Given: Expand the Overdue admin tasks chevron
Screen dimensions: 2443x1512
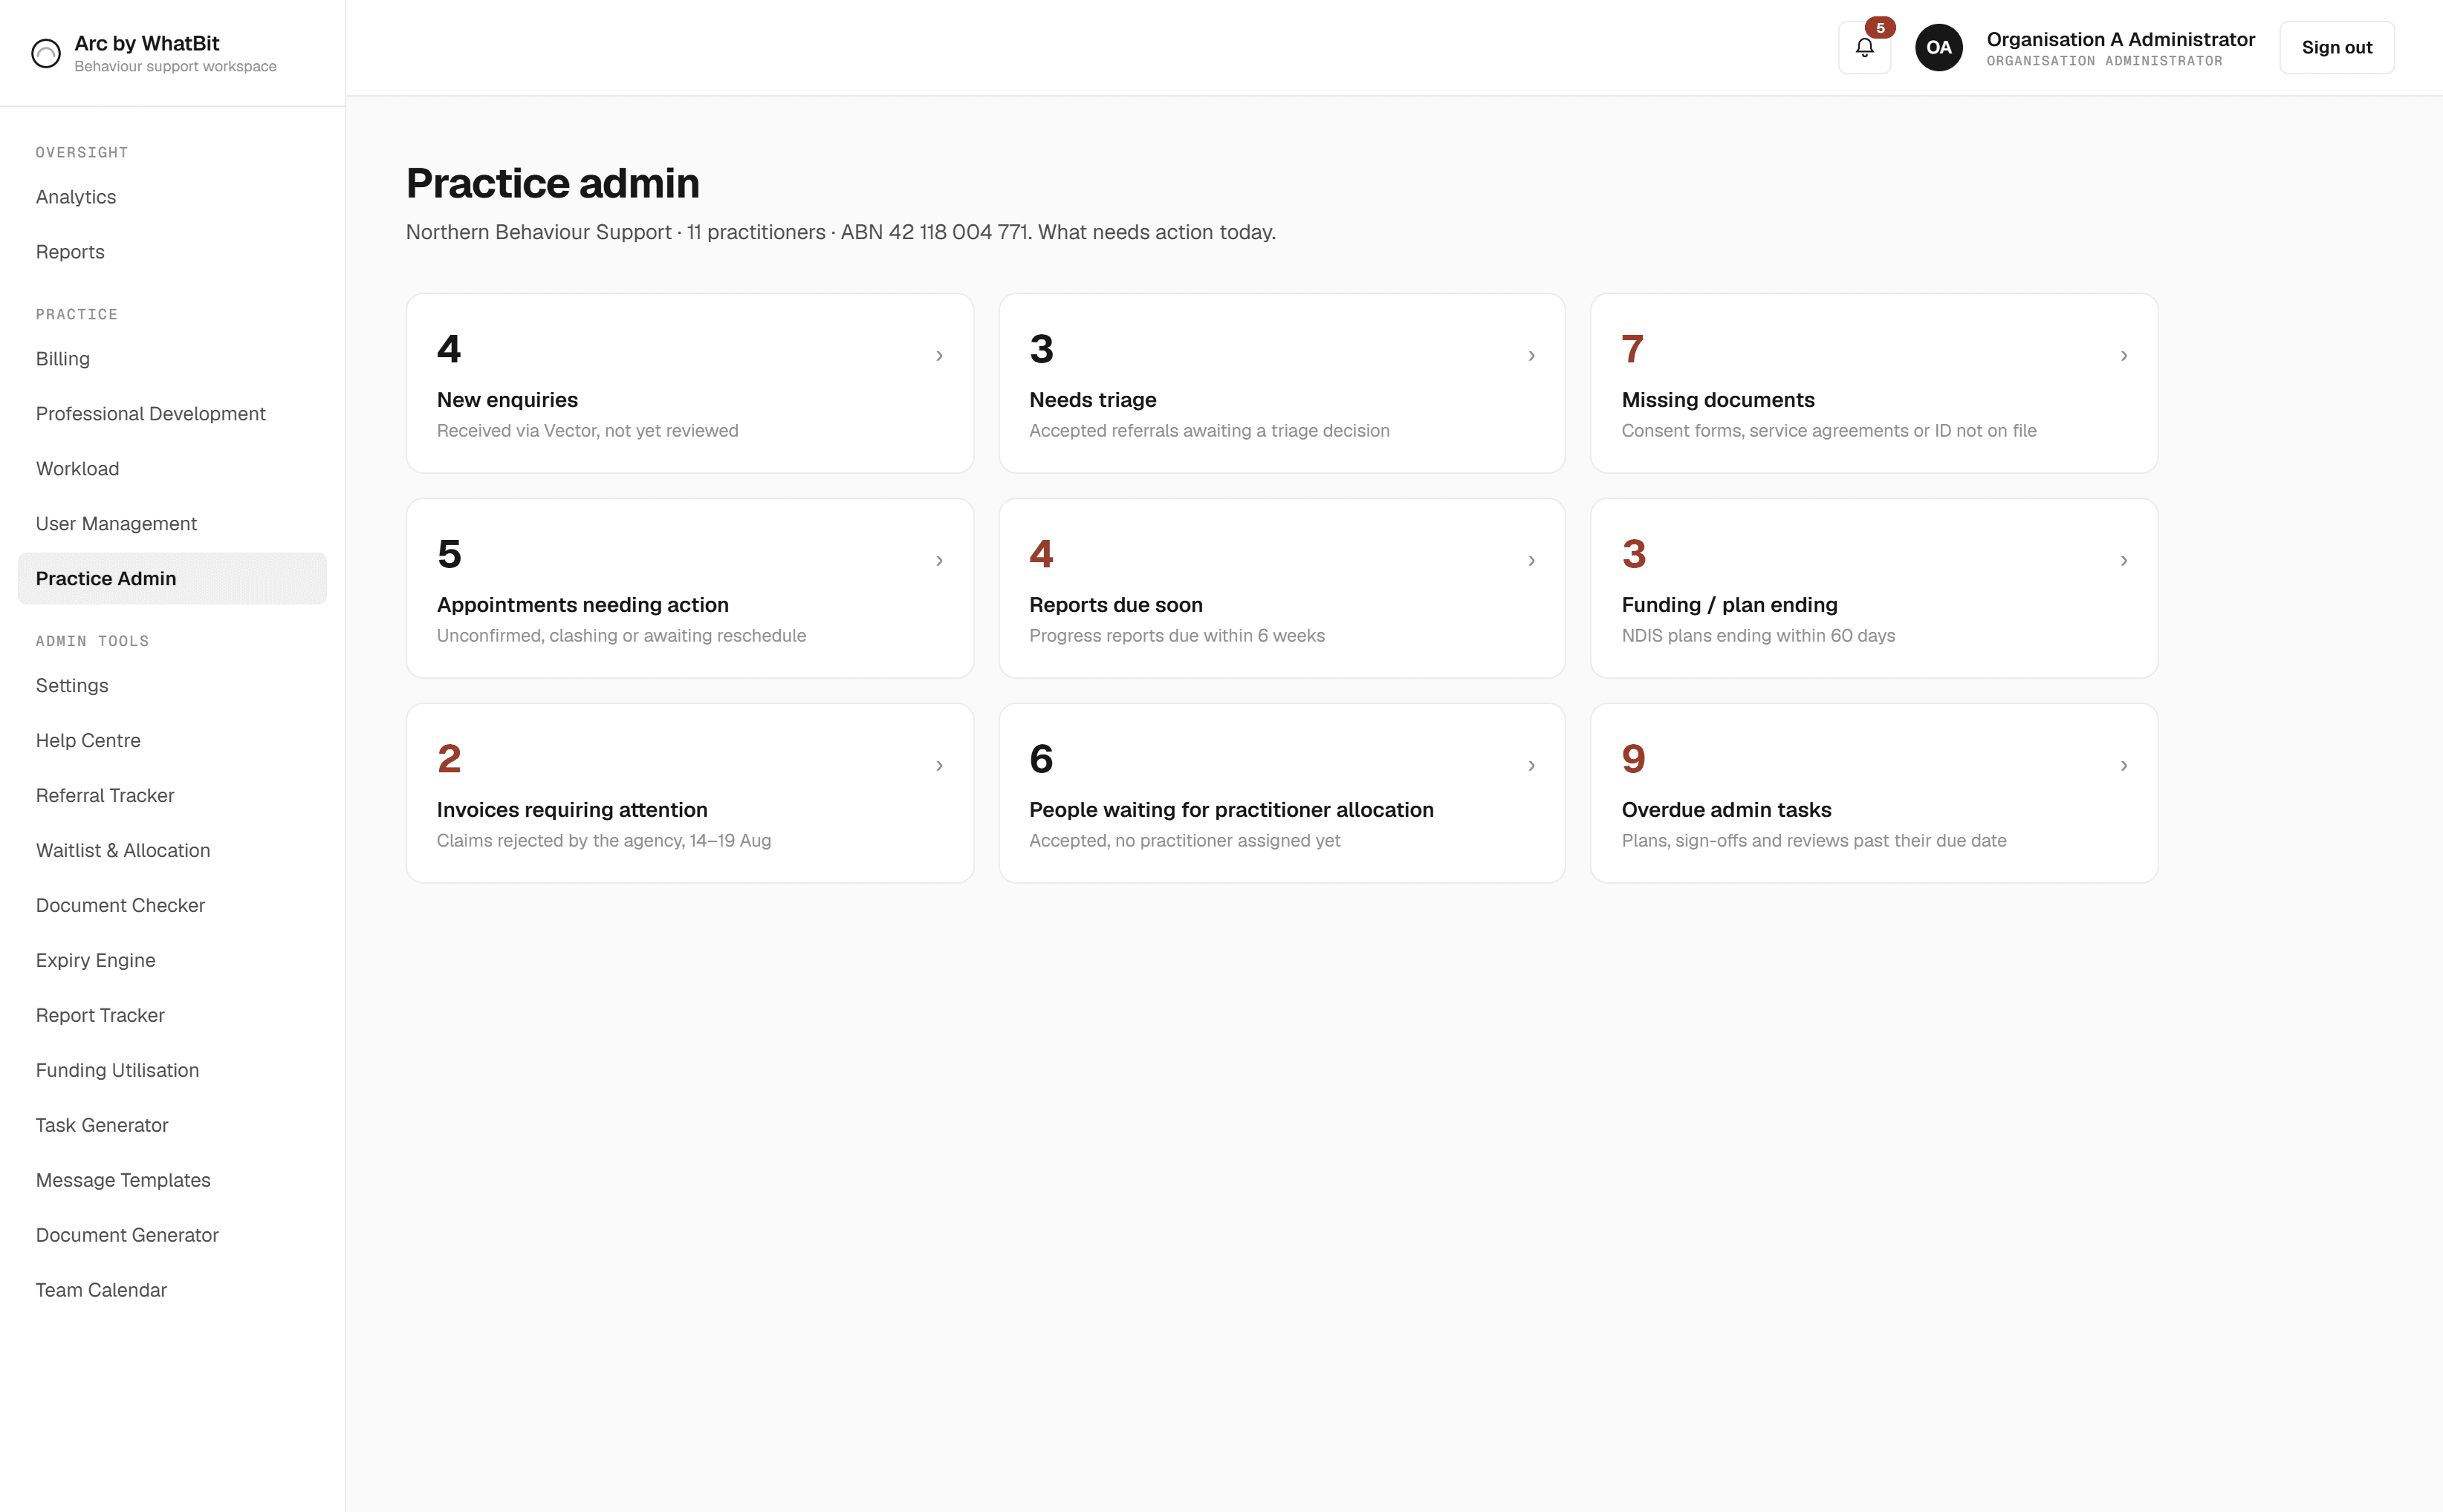Looking at the screenshot, I should pyautogui.click(x=2124, y=766).
